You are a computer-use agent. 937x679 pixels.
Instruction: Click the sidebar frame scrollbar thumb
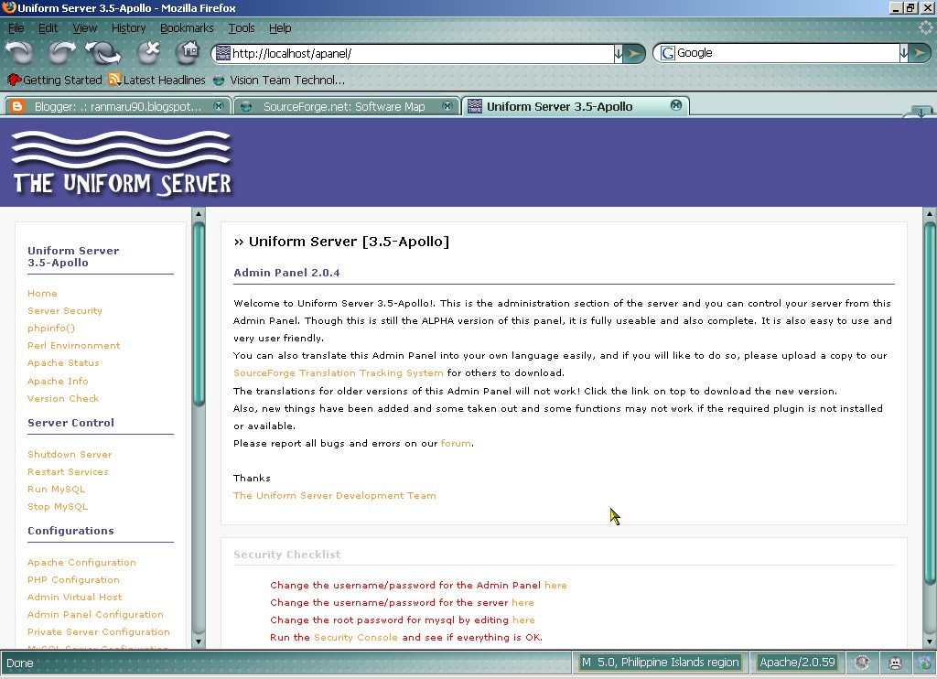(199, 314)
